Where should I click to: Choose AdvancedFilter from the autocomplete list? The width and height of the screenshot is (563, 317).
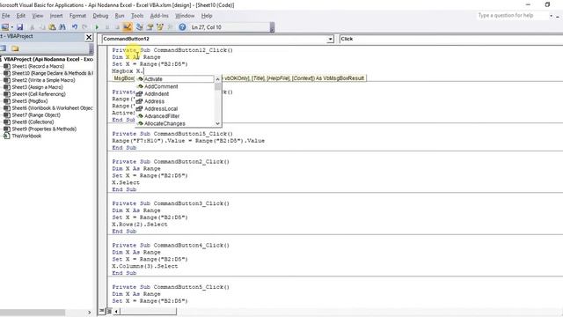click(175, 116)
